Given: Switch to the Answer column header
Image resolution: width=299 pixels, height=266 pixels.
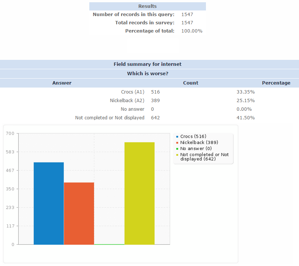Looking at the screenshot, I should pyautogui.click(x=62, y=83).
